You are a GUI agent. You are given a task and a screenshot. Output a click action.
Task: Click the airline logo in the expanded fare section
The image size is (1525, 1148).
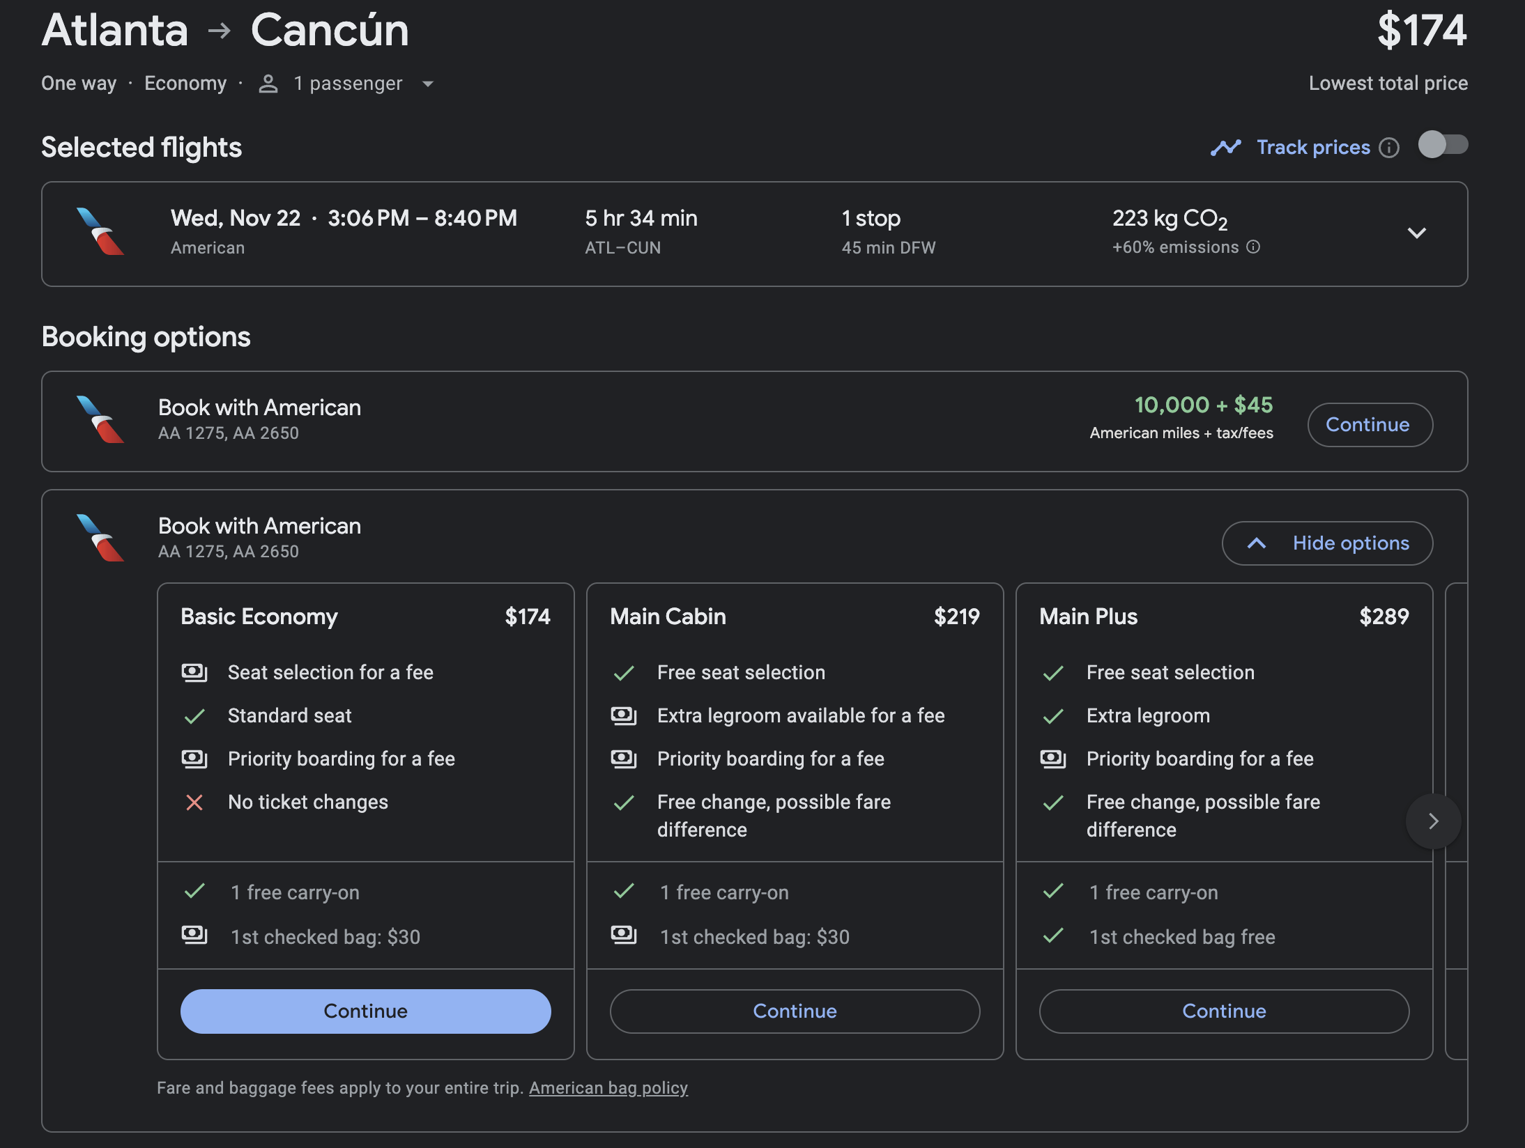(x=100, y=537)
